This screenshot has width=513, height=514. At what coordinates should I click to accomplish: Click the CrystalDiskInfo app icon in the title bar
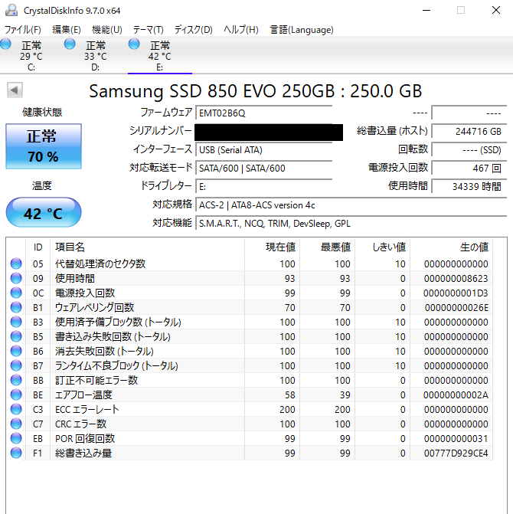11,10
